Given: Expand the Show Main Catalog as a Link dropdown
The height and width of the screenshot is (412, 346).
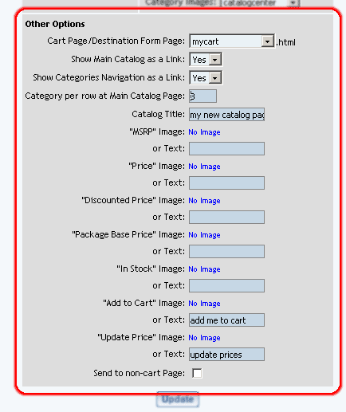Looking at the screenshot, I should point(206,59).
